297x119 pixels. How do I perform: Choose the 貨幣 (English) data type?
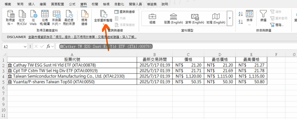[x=194, y=19]
